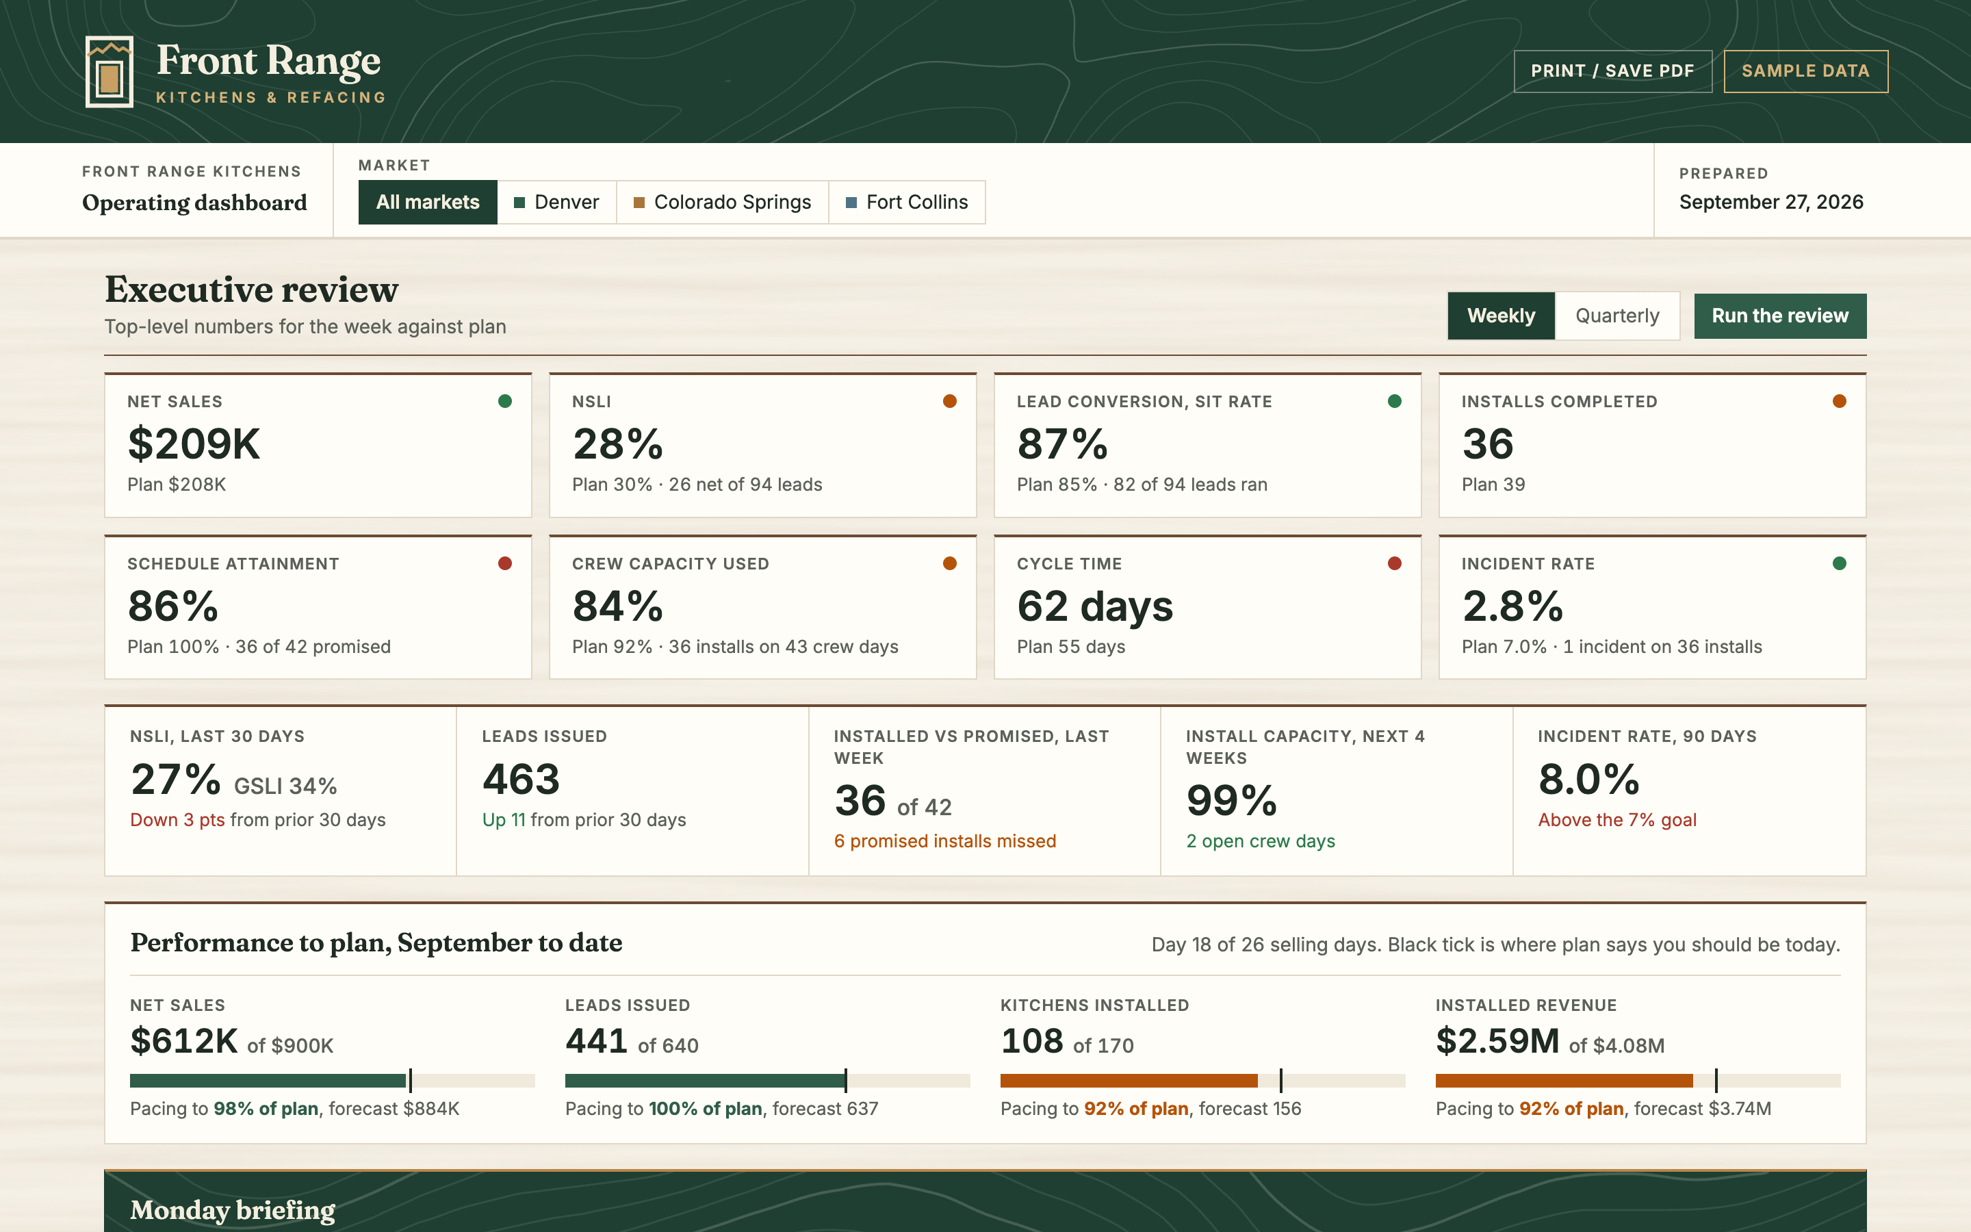Open the Lead Conversion 87% card
The image size is (1971, 1232).
point(1207,445)
